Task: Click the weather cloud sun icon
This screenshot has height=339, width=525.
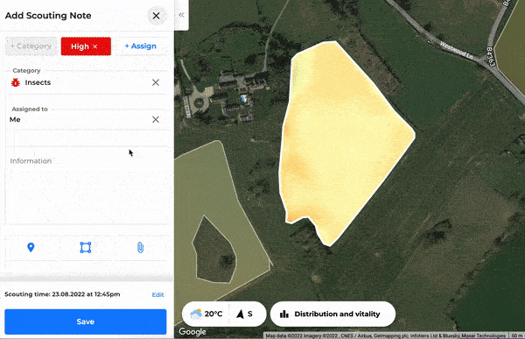Action: 196,314
